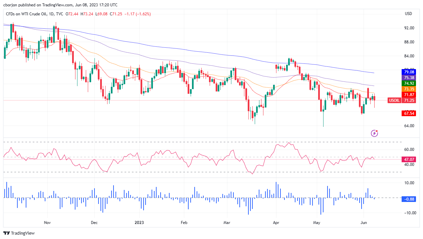This screenshot has height=239, width=423.
Task: Toggle the pink 47.07 RSI value label
Action: point(409,160)
